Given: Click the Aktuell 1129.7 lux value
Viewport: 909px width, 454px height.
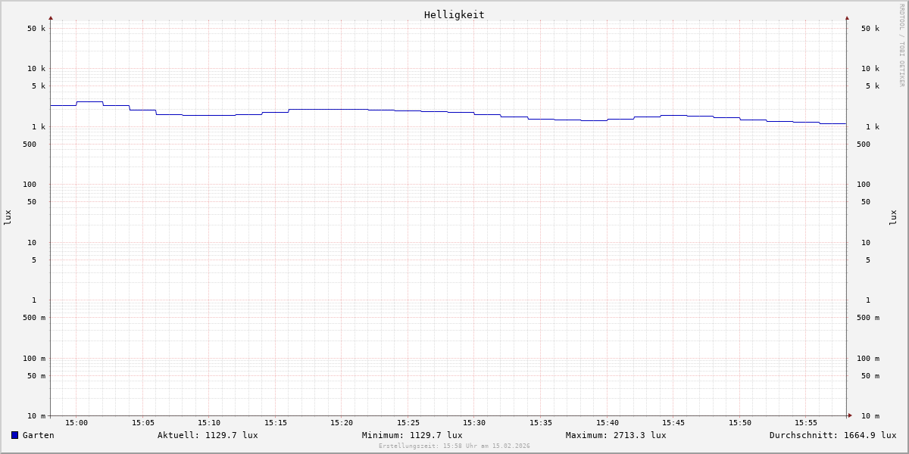Looking at the screenshot, I should 208,435.
